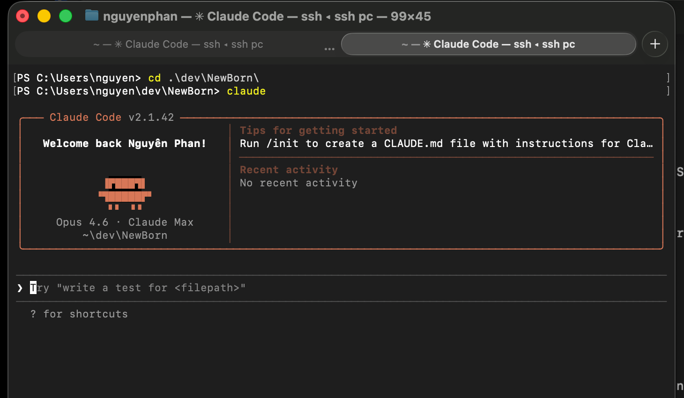Select the active right Claude Code tab

click(x=488, y=44)
